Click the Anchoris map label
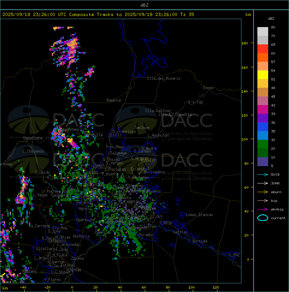Screen dimensions: 289x292 point(81,236)
